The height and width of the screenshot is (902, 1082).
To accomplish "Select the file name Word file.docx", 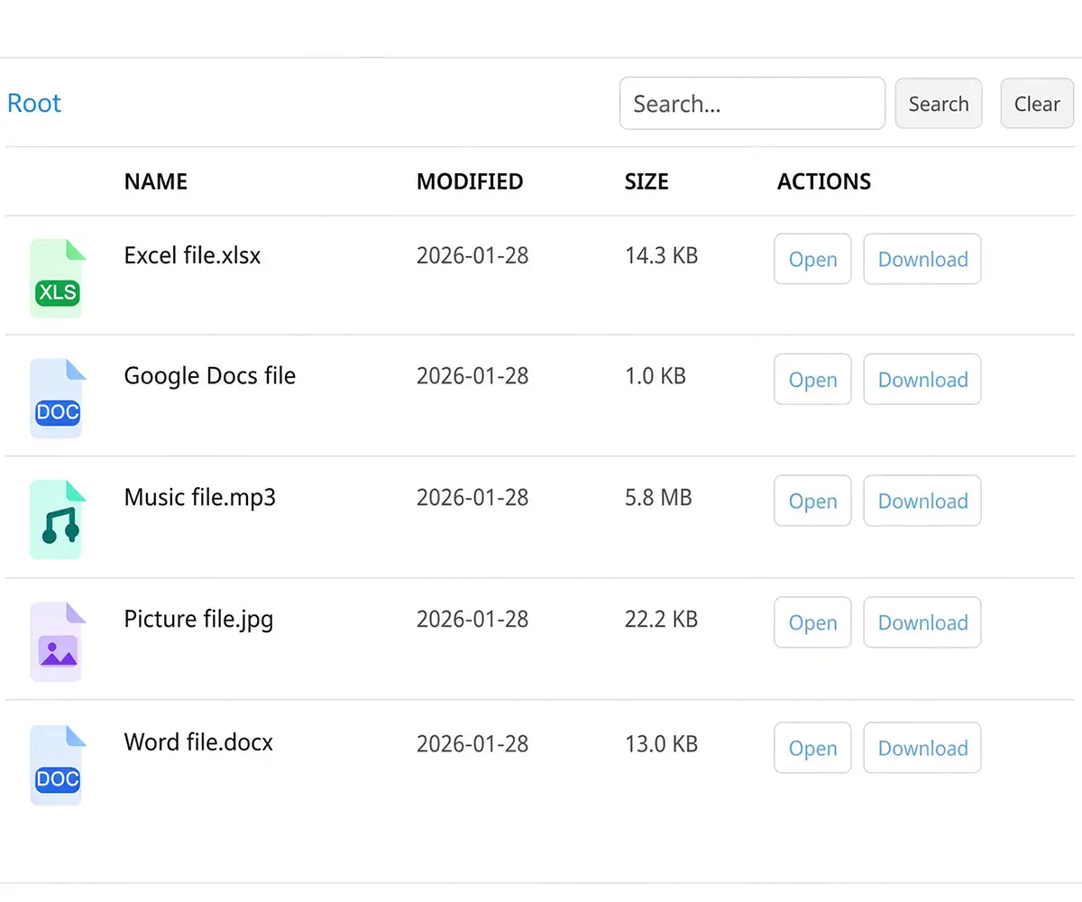I will pyautogui.click(x=198, y=742).
